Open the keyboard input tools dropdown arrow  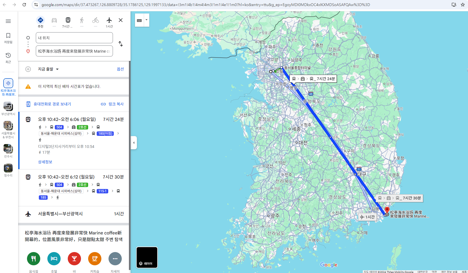click(x=147, y=20)
